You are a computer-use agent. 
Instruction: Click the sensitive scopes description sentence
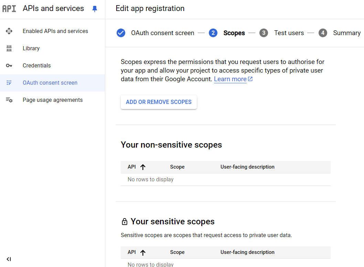point(206,235)
